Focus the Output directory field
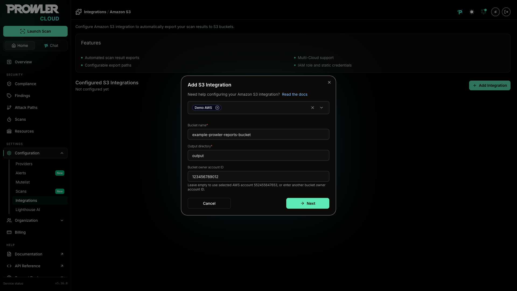The image size is (517, 291). [258, 155]
